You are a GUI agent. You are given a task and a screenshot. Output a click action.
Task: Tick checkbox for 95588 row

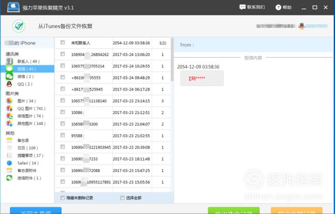click(x=62, y=135)
